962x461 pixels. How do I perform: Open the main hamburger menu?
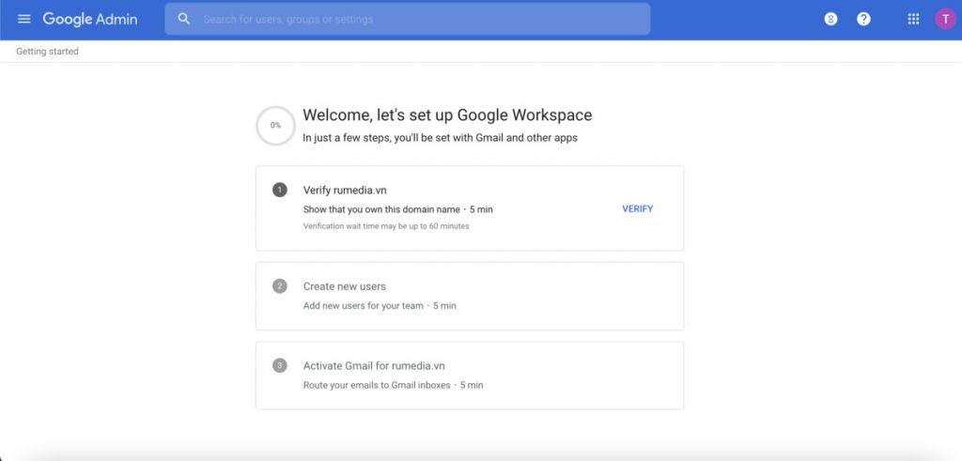(23, 19)
